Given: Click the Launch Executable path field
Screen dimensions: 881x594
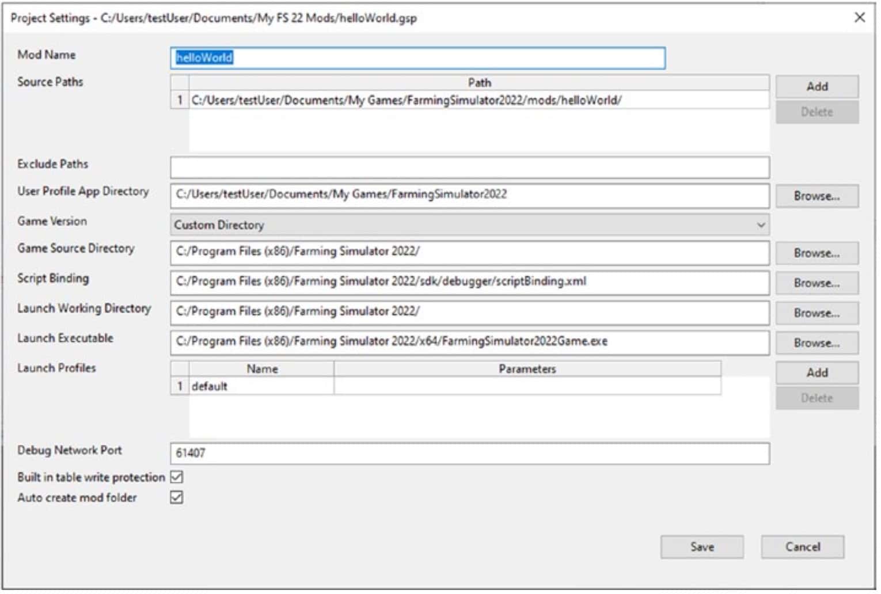Looking at the screenshot, I should (x=470, y=342).
